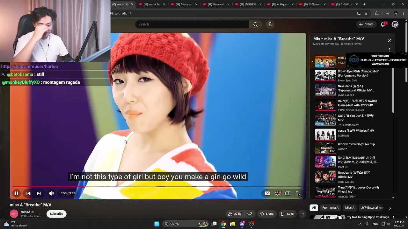This screenshot has height=229, width=408.
Task: Show next filter chips arrow
Action: (390, 208)
